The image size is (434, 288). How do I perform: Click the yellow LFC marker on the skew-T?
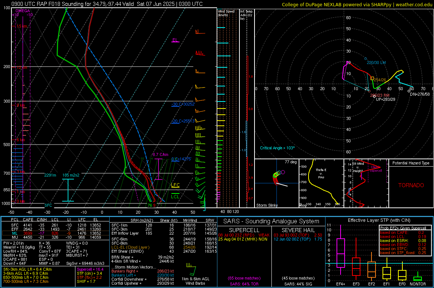pos(175,185)
